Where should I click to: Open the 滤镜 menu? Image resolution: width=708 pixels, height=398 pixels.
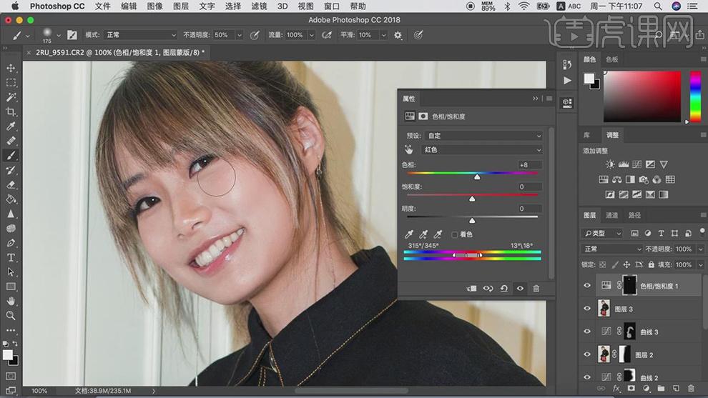259,6
